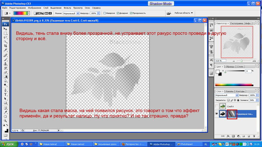
Task: Click Windows Пуск start button
Action: click(9, 144)
